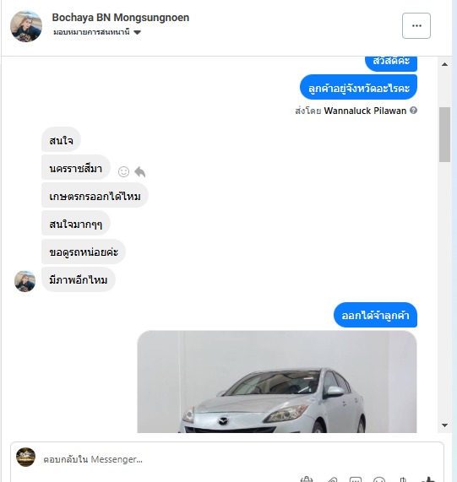The image size is (457, 482).
Task: Reply to the นครราชสีมา message
Action: pos(140,171)
